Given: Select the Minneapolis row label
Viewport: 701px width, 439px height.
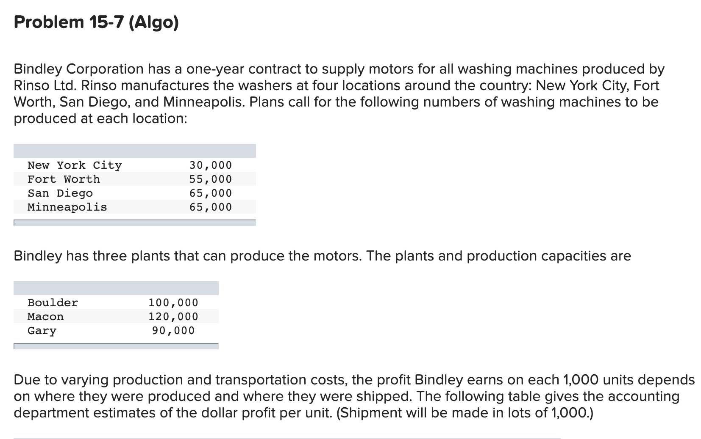Looking at the screenshot, I should click(67, 207).
